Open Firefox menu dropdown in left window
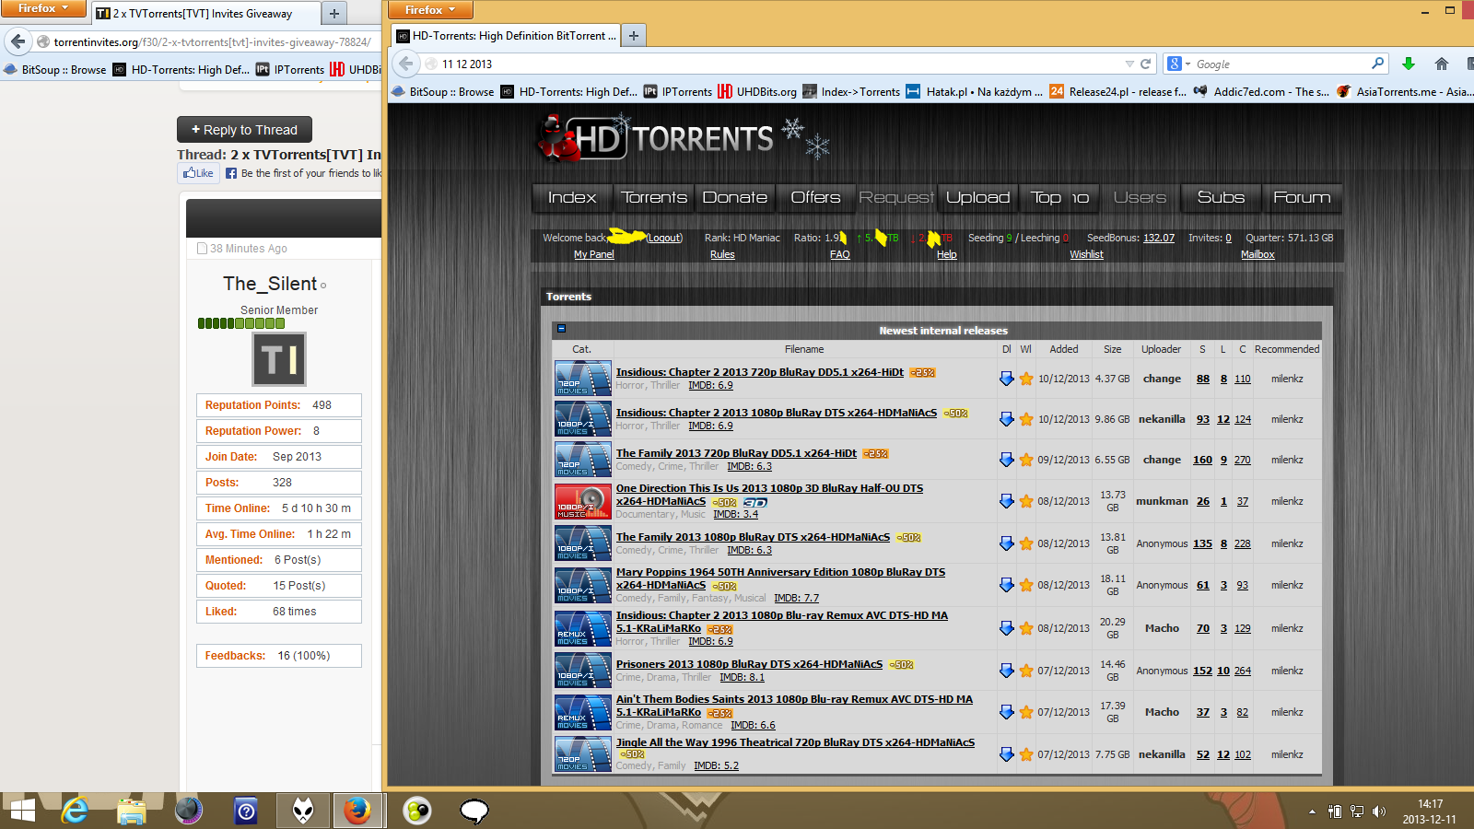The image size is (1474, 829). pos(43,8)
